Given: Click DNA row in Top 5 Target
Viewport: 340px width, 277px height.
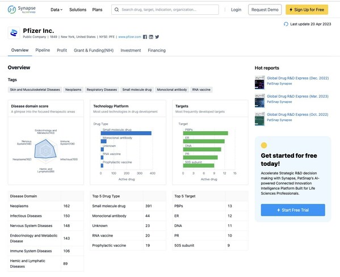Looking at the screenshot, I should click(x=210, y=226).
